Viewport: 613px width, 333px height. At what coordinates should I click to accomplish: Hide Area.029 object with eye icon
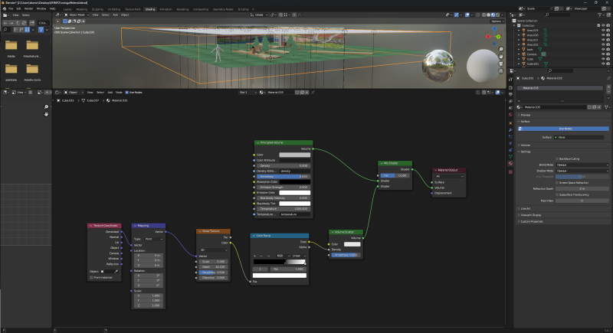click(x=603, y=30)
